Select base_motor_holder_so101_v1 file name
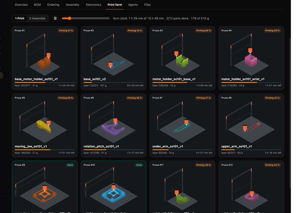 coord(36,79)
